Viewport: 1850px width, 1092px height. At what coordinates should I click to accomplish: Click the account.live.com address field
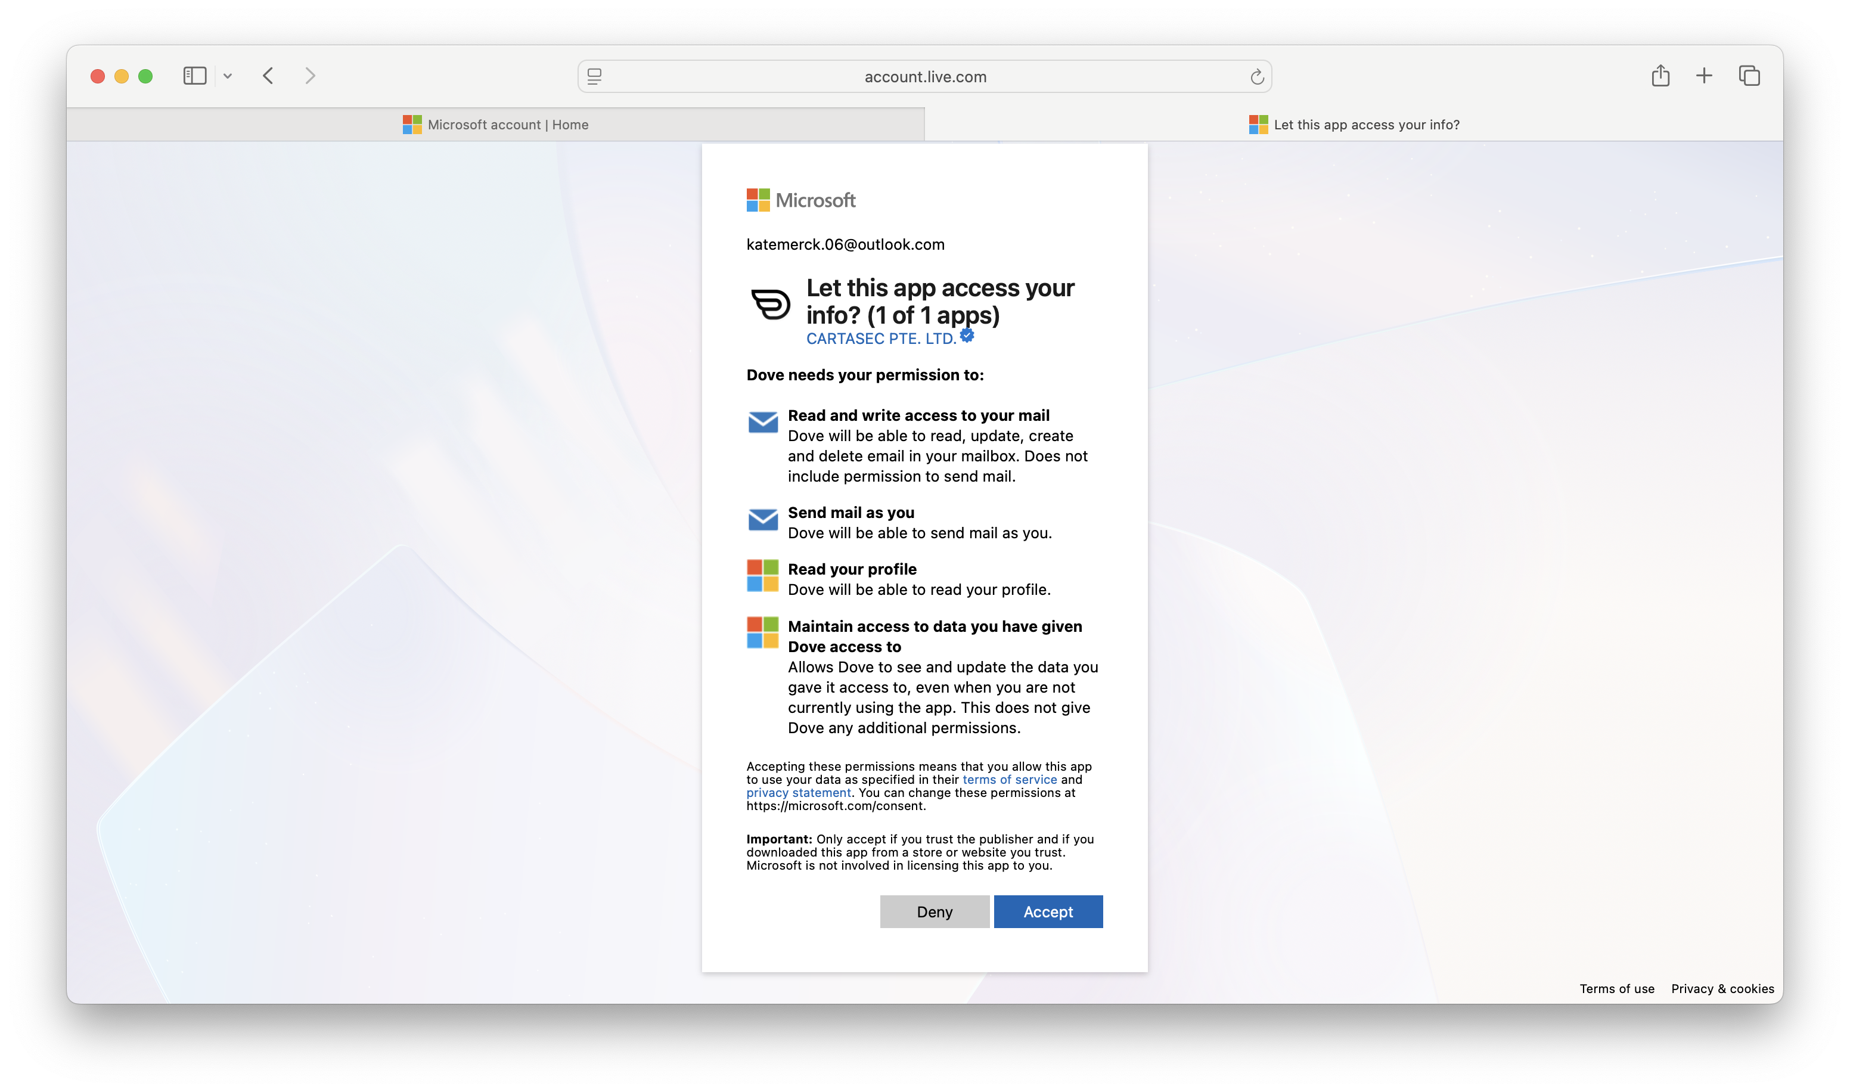[x=924, y=76]
